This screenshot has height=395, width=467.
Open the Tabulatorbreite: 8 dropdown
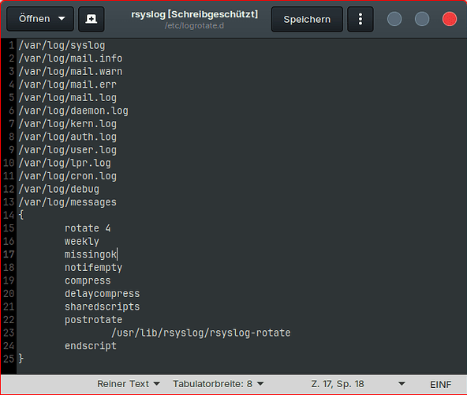click(x=219, y=384)
